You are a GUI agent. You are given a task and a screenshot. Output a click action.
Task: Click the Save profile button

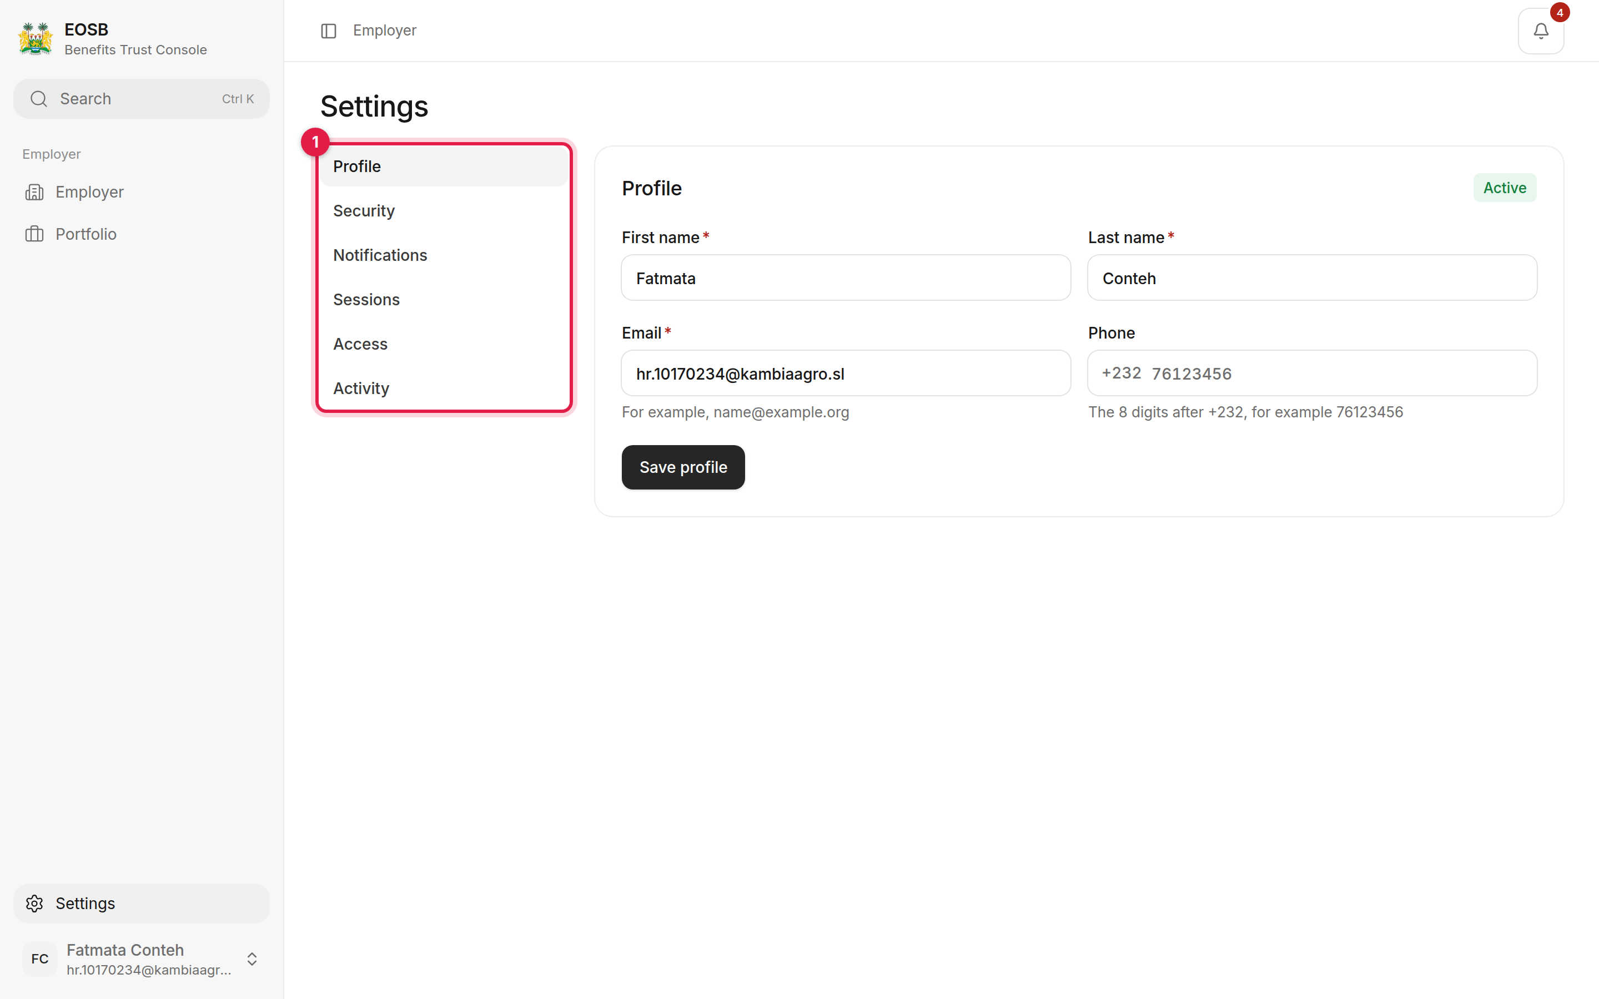click(682, 467)
